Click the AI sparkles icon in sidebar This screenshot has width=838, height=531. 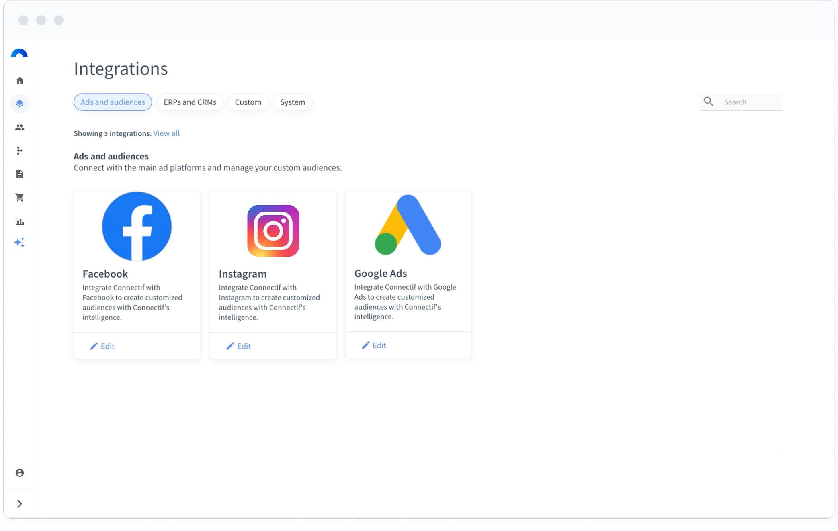(x=20, y=243)
